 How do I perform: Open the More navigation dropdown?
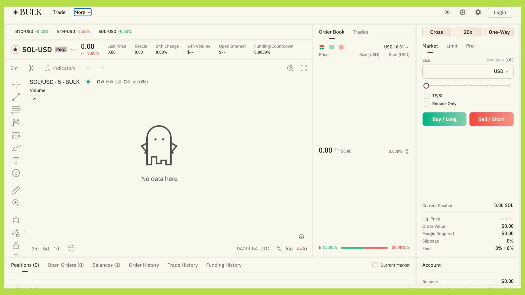(x=82, y=12)
